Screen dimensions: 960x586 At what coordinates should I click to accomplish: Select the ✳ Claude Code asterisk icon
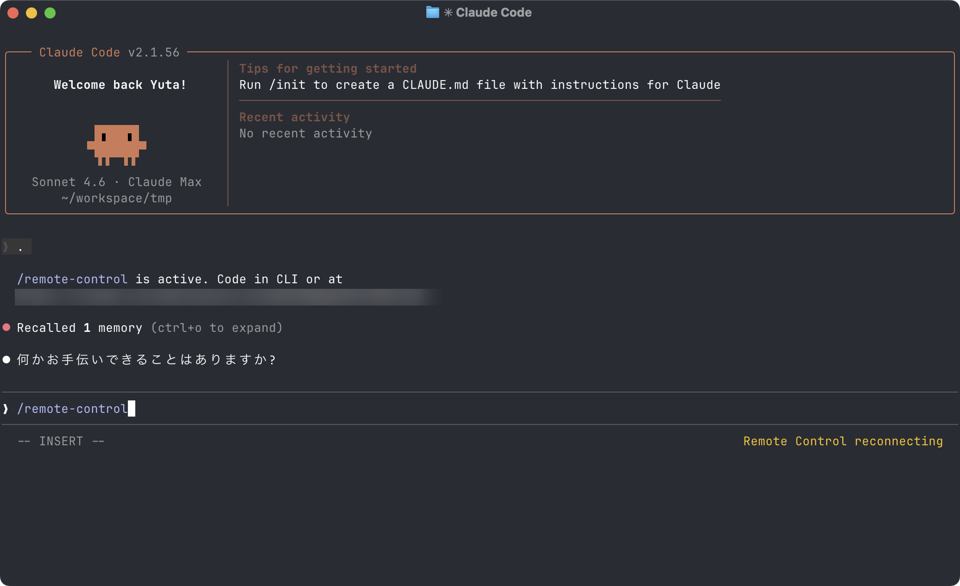click(447, 12)
